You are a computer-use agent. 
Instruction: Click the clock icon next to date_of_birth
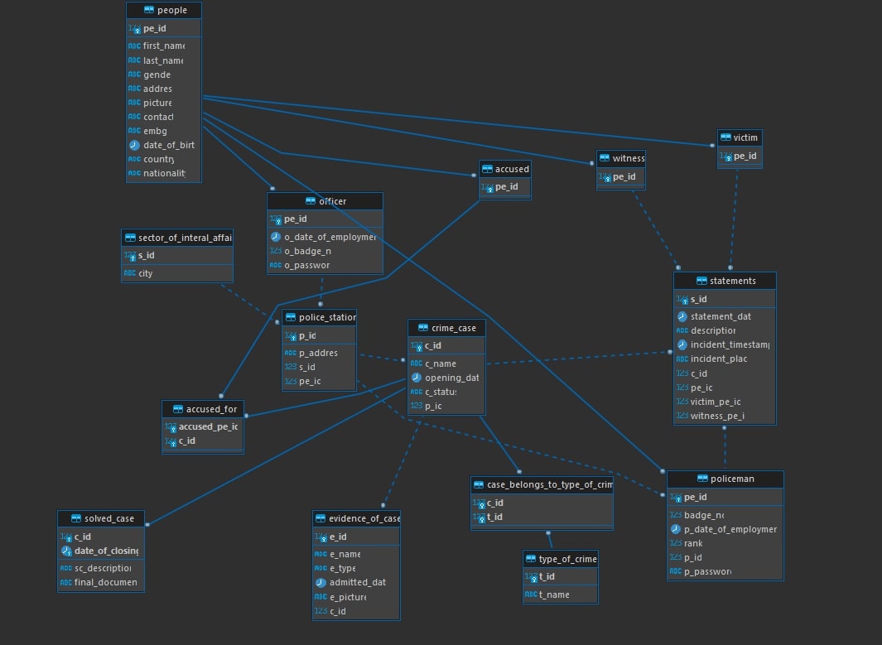(x=134, y=145)
